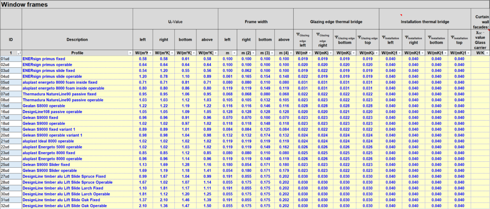The width and height of the screenshot is (490, 209).
Task: Open the Profile column filter dropdown
Action: tap(130, 53)
